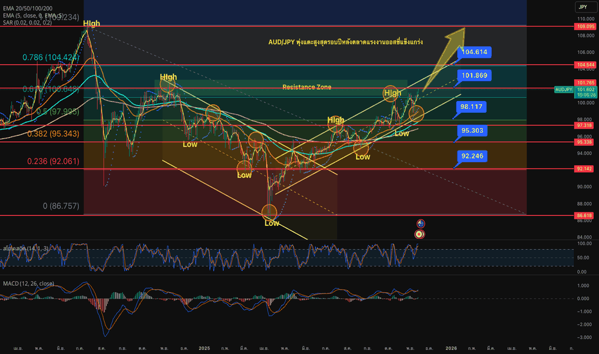The width and height of the screenshot is (599, 354).
Task: Click the 110.000 price scale value
Action: coord(586,19)
